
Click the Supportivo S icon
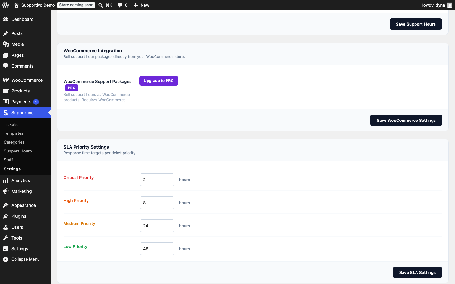coord(6,113)
